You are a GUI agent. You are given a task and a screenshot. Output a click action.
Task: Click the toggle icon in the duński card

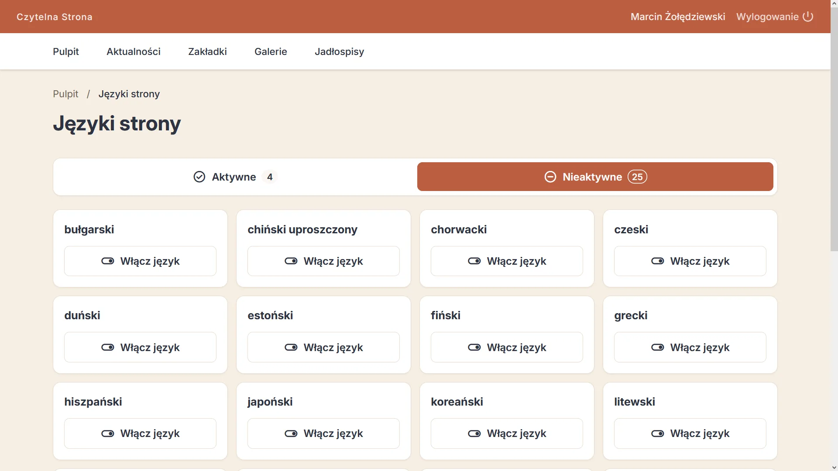108,347
